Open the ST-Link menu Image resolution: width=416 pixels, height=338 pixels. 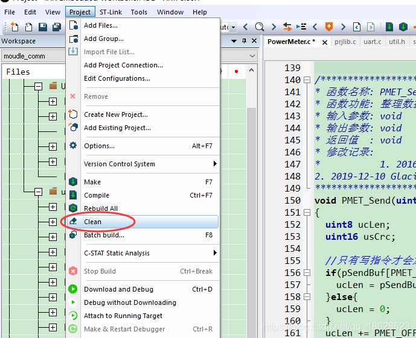[x=110, y=12]
